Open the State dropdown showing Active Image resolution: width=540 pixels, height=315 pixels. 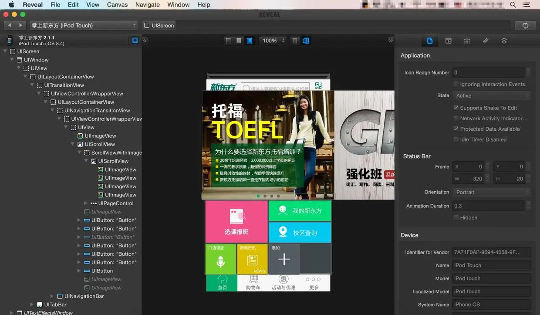click(491, 95)
